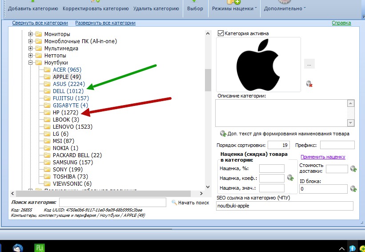
Task: Click into Описание категории text area
Action: 281,113
